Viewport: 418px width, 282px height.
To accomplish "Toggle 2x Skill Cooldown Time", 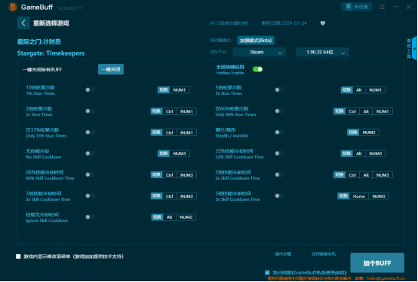I will pos(280,174).
